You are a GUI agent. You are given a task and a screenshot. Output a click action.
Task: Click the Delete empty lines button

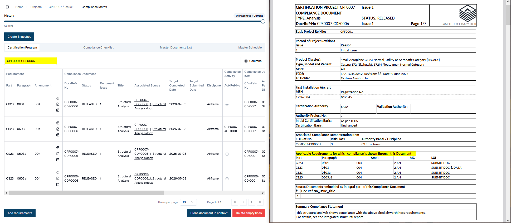[249, 213]
